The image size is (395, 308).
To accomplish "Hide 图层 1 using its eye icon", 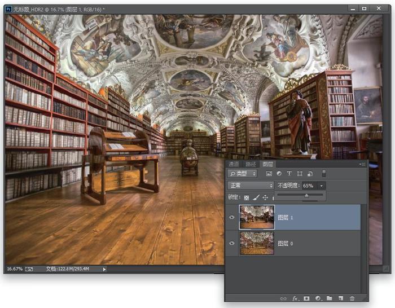I will [x=232, y=217].
